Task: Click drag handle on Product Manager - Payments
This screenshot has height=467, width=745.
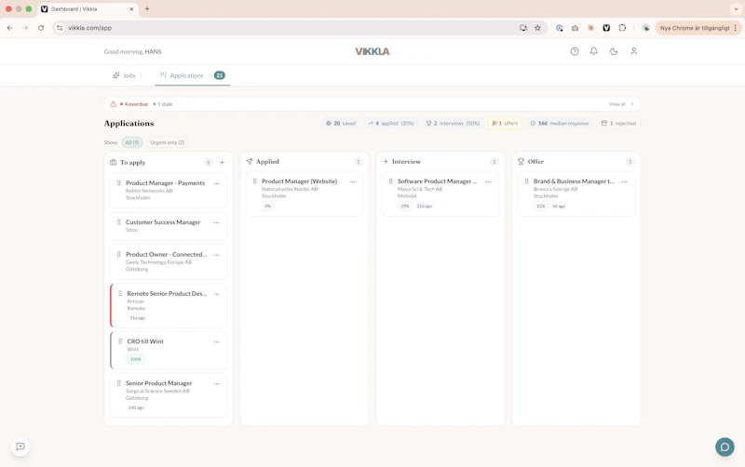Action: [x=119, y=182]
